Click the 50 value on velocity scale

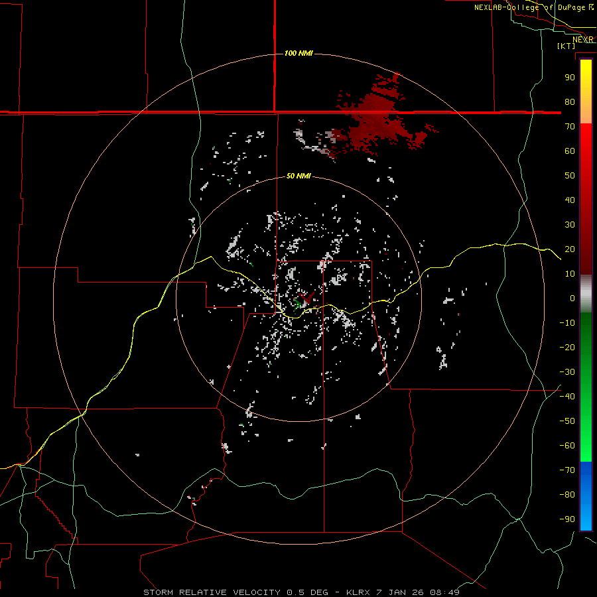tap(570, 176)
